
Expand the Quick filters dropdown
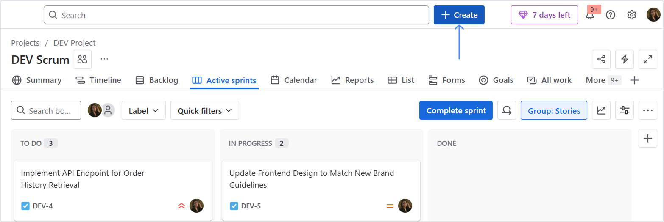tap(205, 110)
